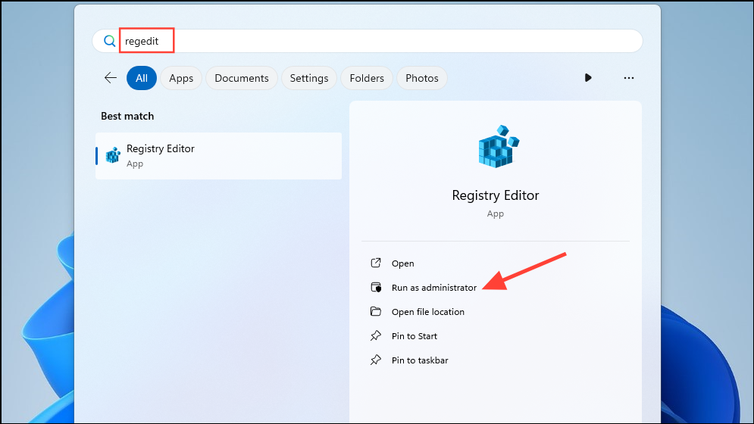Open the three-dot options menu
Viewport: 754px width, 424px height.
(x=628, y=78)
